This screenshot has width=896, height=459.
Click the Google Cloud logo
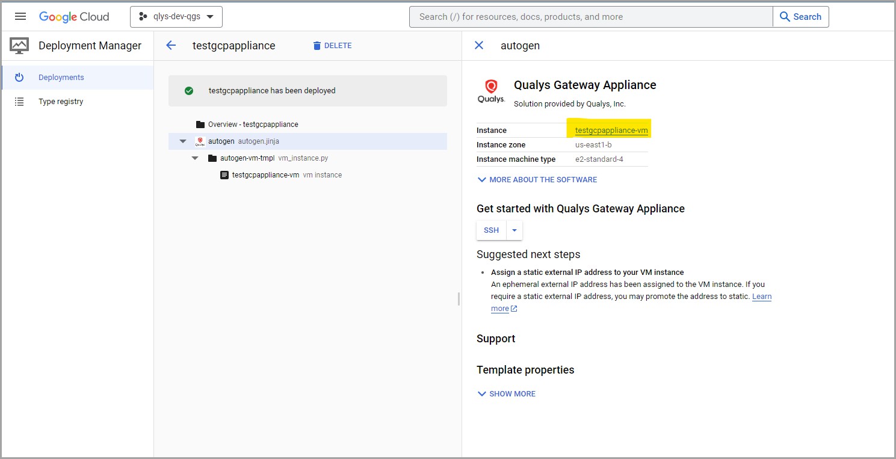pyautogui.click(x=74, y=17)
